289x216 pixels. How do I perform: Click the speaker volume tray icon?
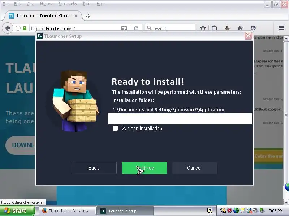tap(255, 210)
